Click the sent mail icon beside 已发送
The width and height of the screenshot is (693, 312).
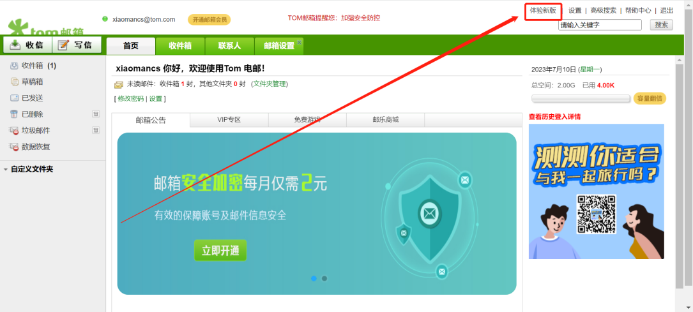click(x=14, y=98)
